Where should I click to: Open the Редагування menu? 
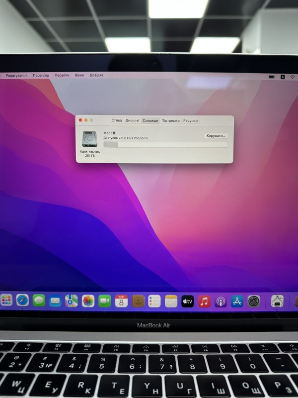click(17, 76)
